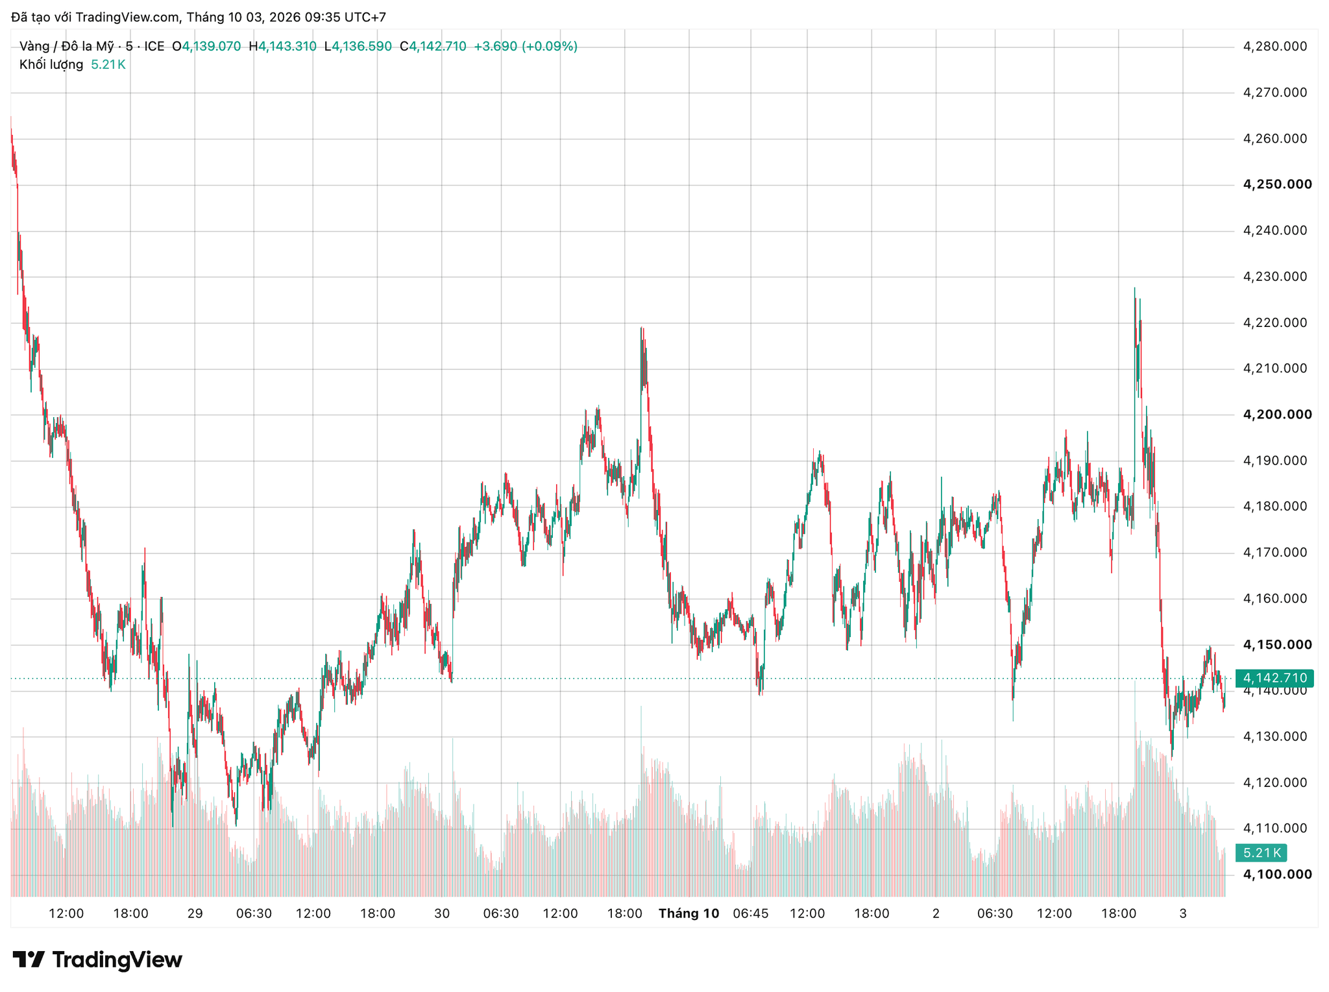The width and height of the screenshot is (1329, 992).
Task: Click the 4,200.000 price axis label
Action: point(1277,415)
